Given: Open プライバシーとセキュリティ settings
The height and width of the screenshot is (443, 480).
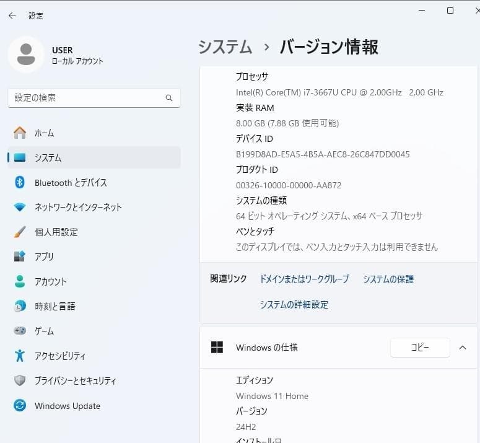Looking at the screenshot, I should (x=94, y=380).
